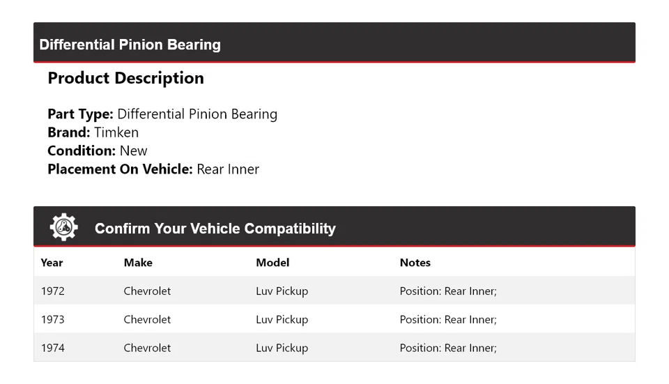This screenshot has height=384, width=669.
Task: Click the Model column header
Action: [272, 263]
